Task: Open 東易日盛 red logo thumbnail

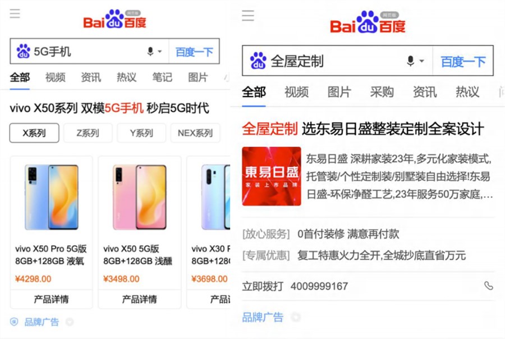Action: (x=272, y=176)
